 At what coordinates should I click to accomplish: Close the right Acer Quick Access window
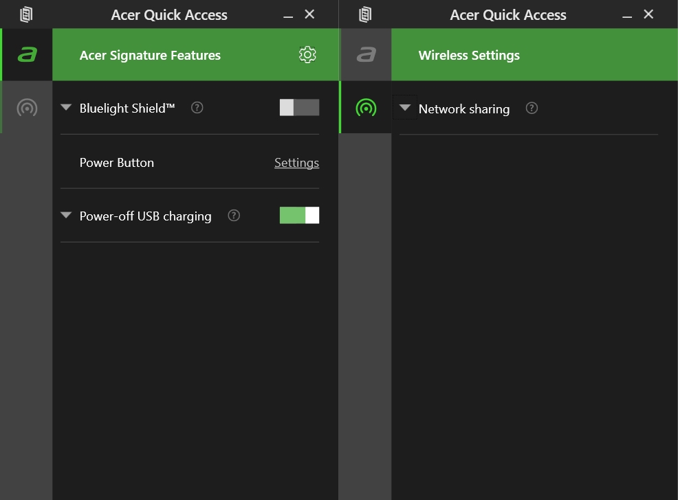[648, 14]
